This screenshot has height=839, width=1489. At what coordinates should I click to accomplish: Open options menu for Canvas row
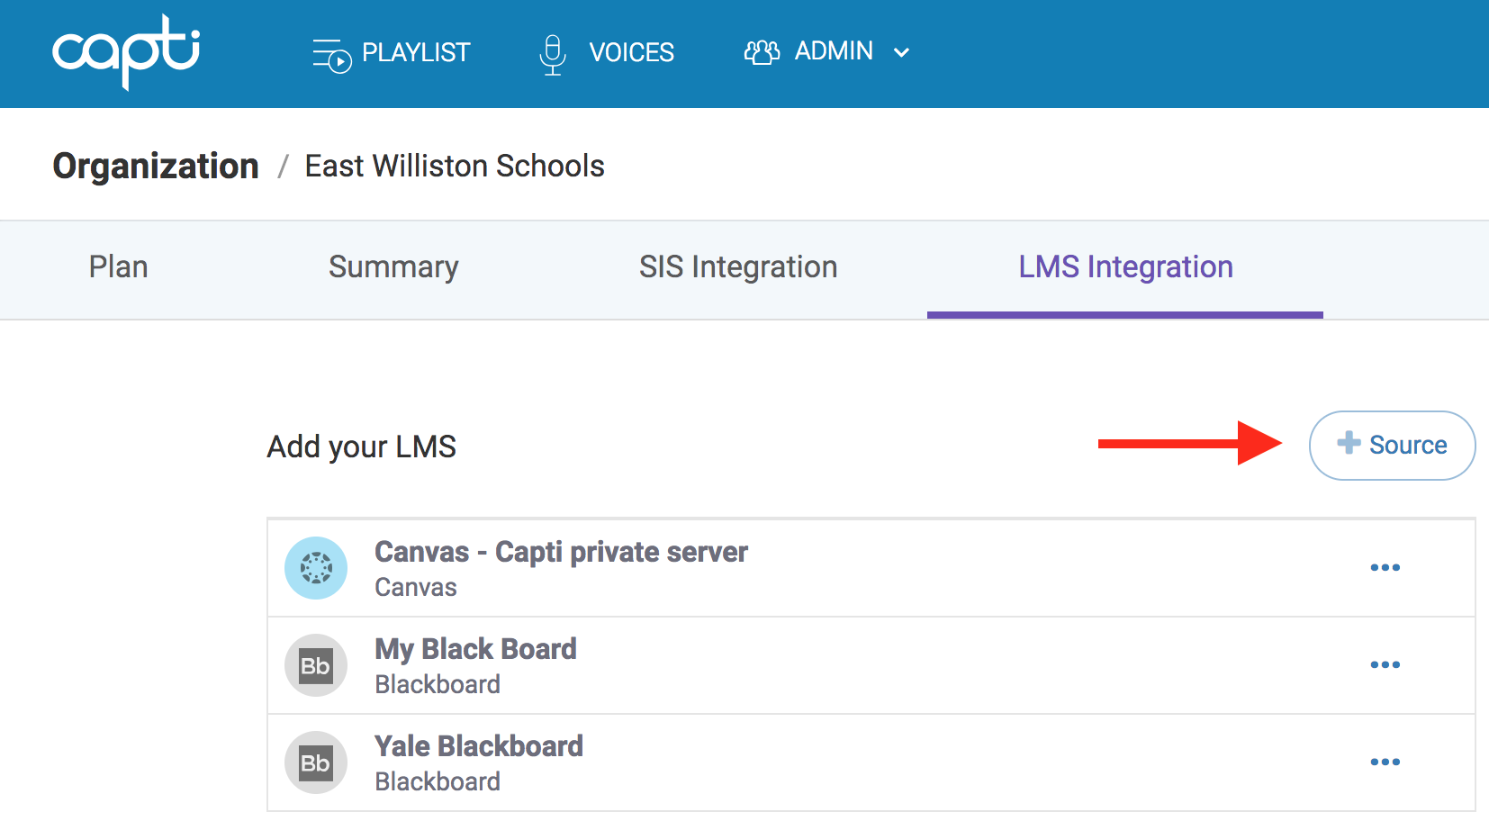pyautogui.click(x=1385, y=567)
